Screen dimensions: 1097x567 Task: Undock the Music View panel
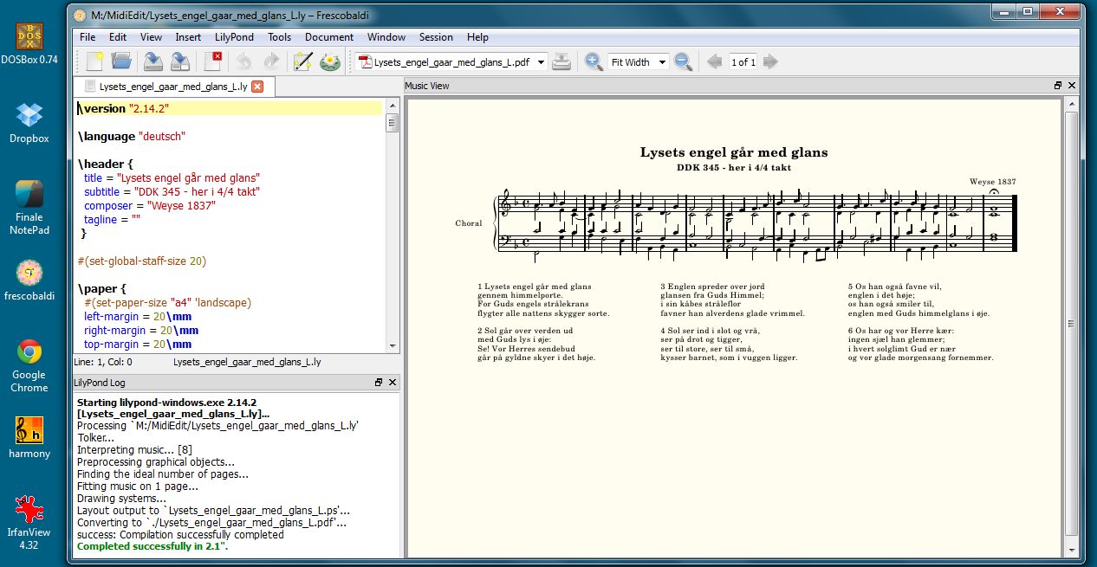(x=1058, y=86)
